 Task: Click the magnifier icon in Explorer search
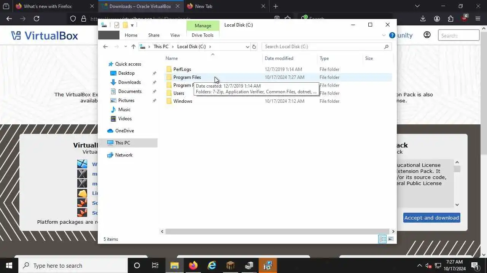tap(386, 47)
